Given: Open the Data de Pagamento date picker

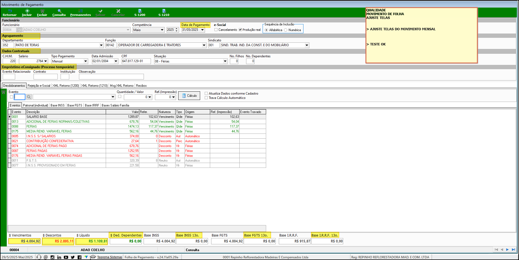Looking at the screenshot, I should (x=202, y=30).
